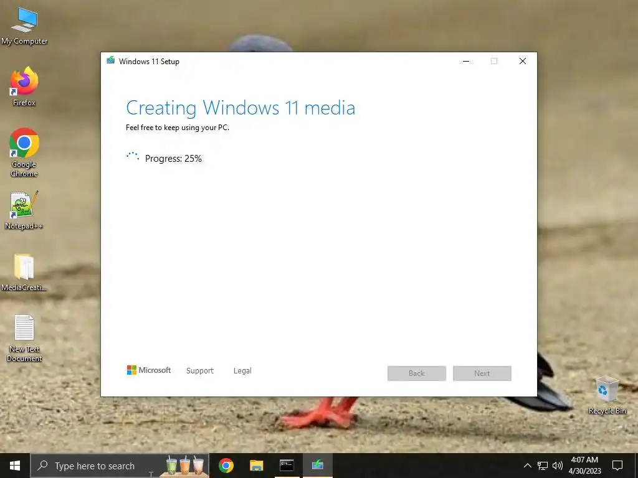Open Command Prompt taskbar icon

287,466
